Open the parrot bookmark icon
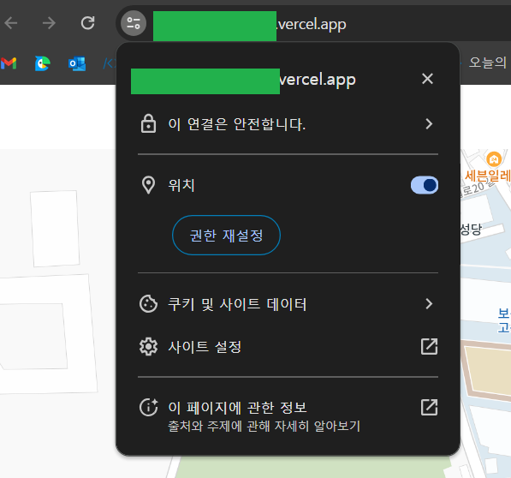 pos(43,63)
